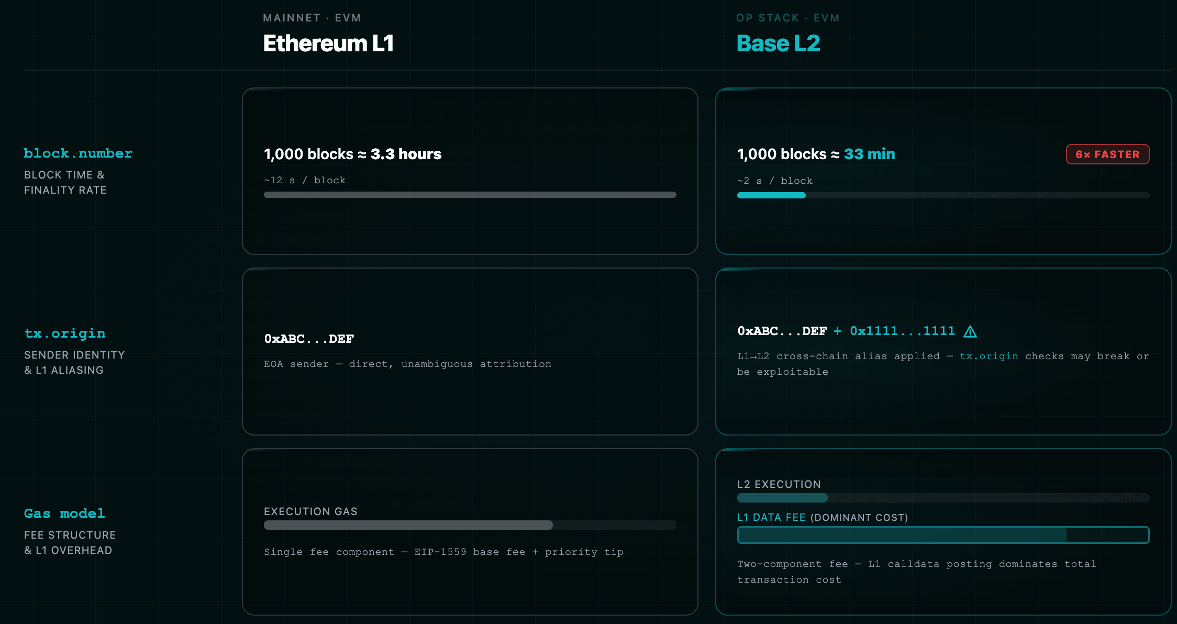Click the block.number code label
1177x624 pixels.
point(77,153)
